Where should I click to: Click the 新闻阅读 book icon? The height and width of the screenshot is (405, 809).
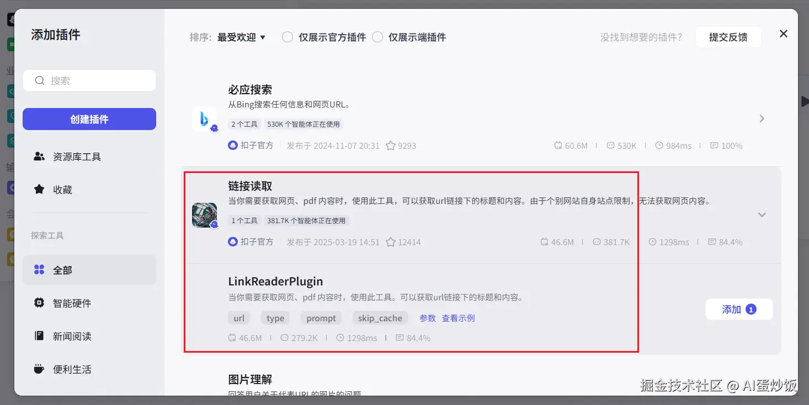[x=39, y=336]
